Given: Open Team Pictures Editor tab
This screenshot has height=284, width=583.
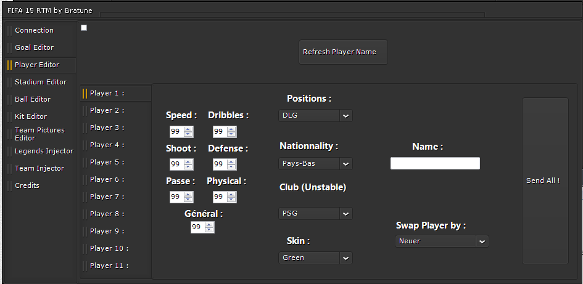Looking at the screenshot, I should click(39, 134).
